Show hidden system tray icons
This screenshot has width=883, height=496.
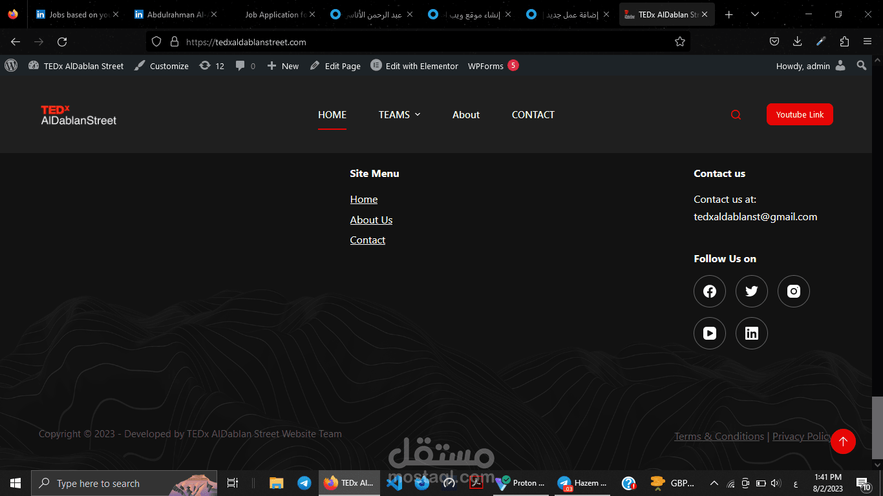(714, 483)
